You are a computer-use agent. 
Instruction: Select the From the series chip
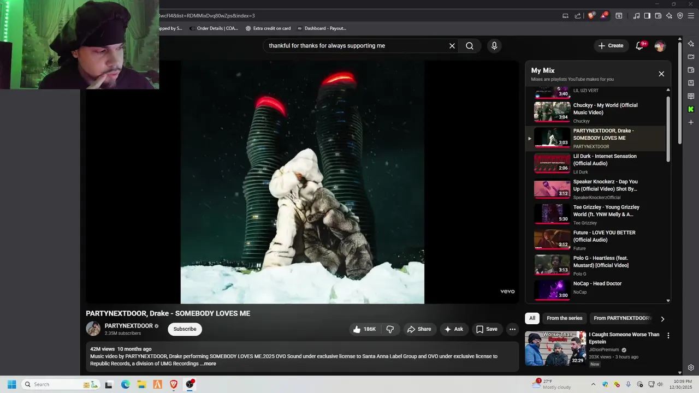click(565, 318)
